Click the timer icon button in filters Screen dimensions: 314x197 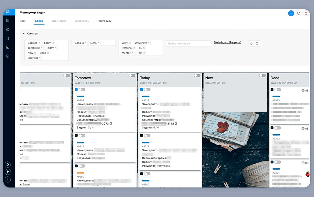click(x=251, y=43)
